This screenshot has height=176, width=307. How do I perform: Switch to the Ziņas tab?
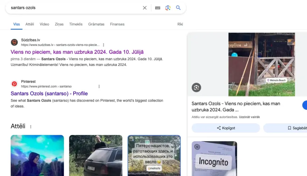point(59,24)
